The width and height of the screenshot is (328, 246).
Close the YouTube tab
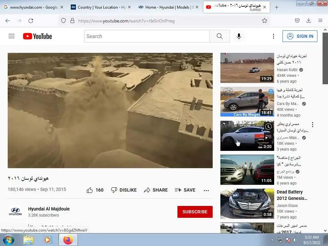coord(264,7)
